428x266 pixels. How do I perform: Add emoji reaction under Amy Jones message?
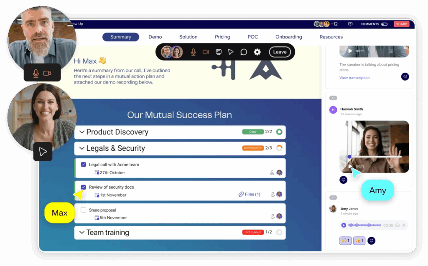coord(371,241)
